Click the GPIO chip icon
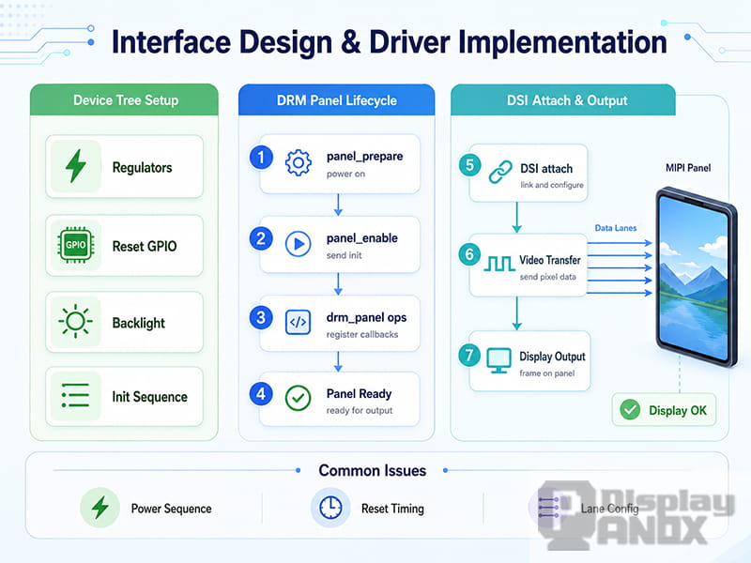This screenshot has width=751, height=563. (x=76, y=245)
